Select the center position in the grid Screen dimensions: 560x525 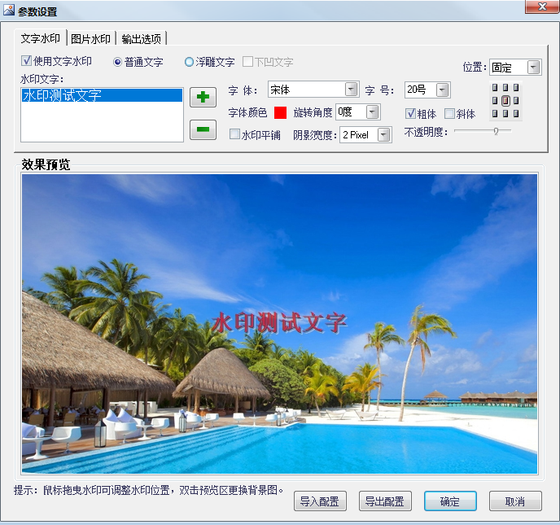click(x=505, y=100)
